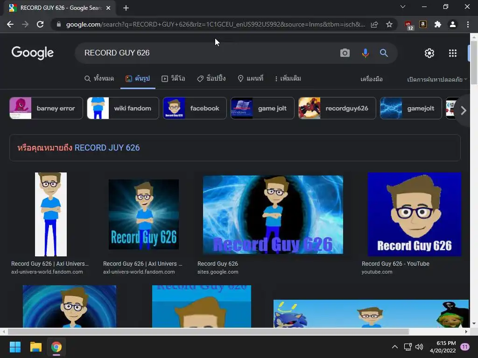
Task: Filter by wiki fandom chip
Action: point(123,108)
